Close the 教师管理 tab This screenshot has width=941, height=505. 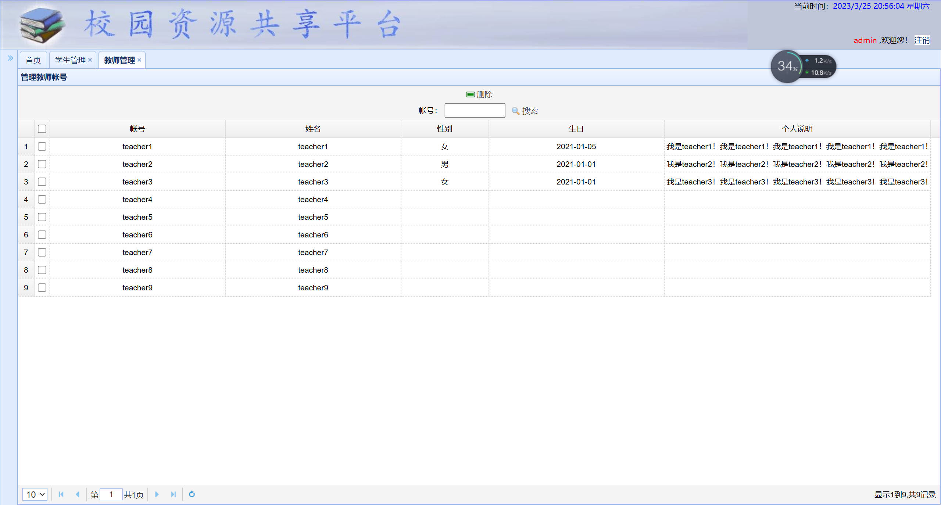pos(139,60)
